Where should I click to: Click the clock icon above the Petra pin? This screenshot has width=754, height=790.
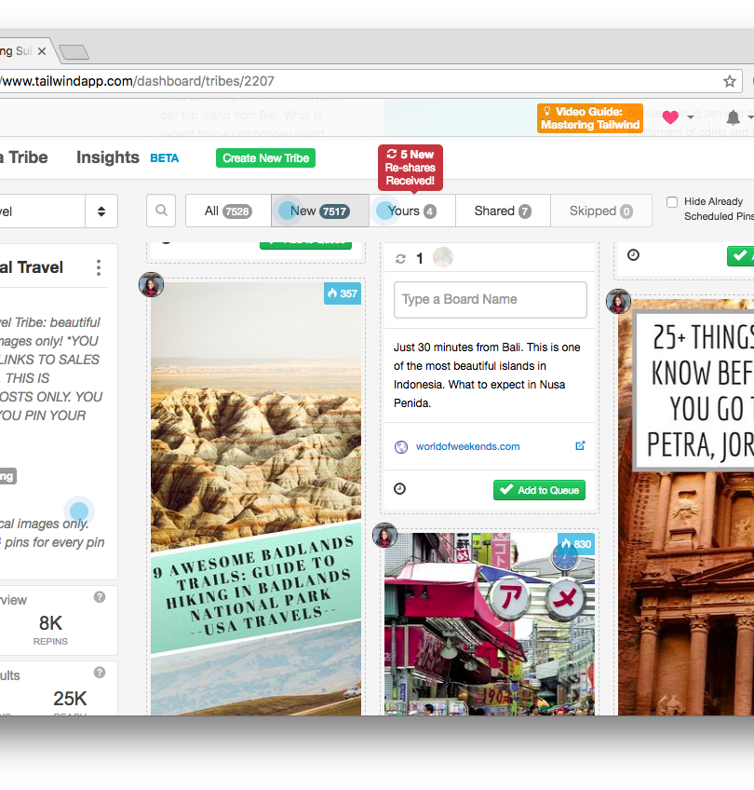[633, 255]
